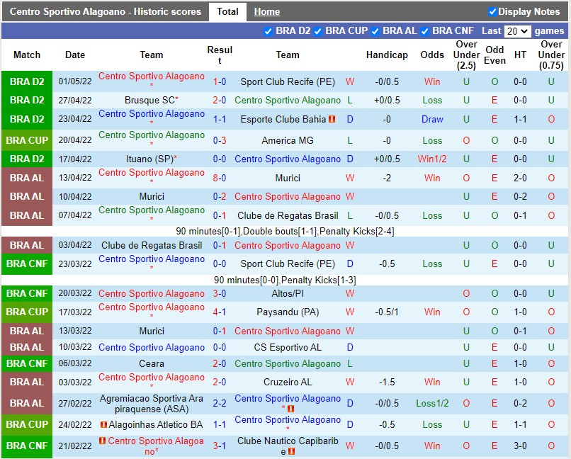
Task: Open the Sport Club Recife (PE) team link on 01/05/22
Action: [x=288, y=81]
